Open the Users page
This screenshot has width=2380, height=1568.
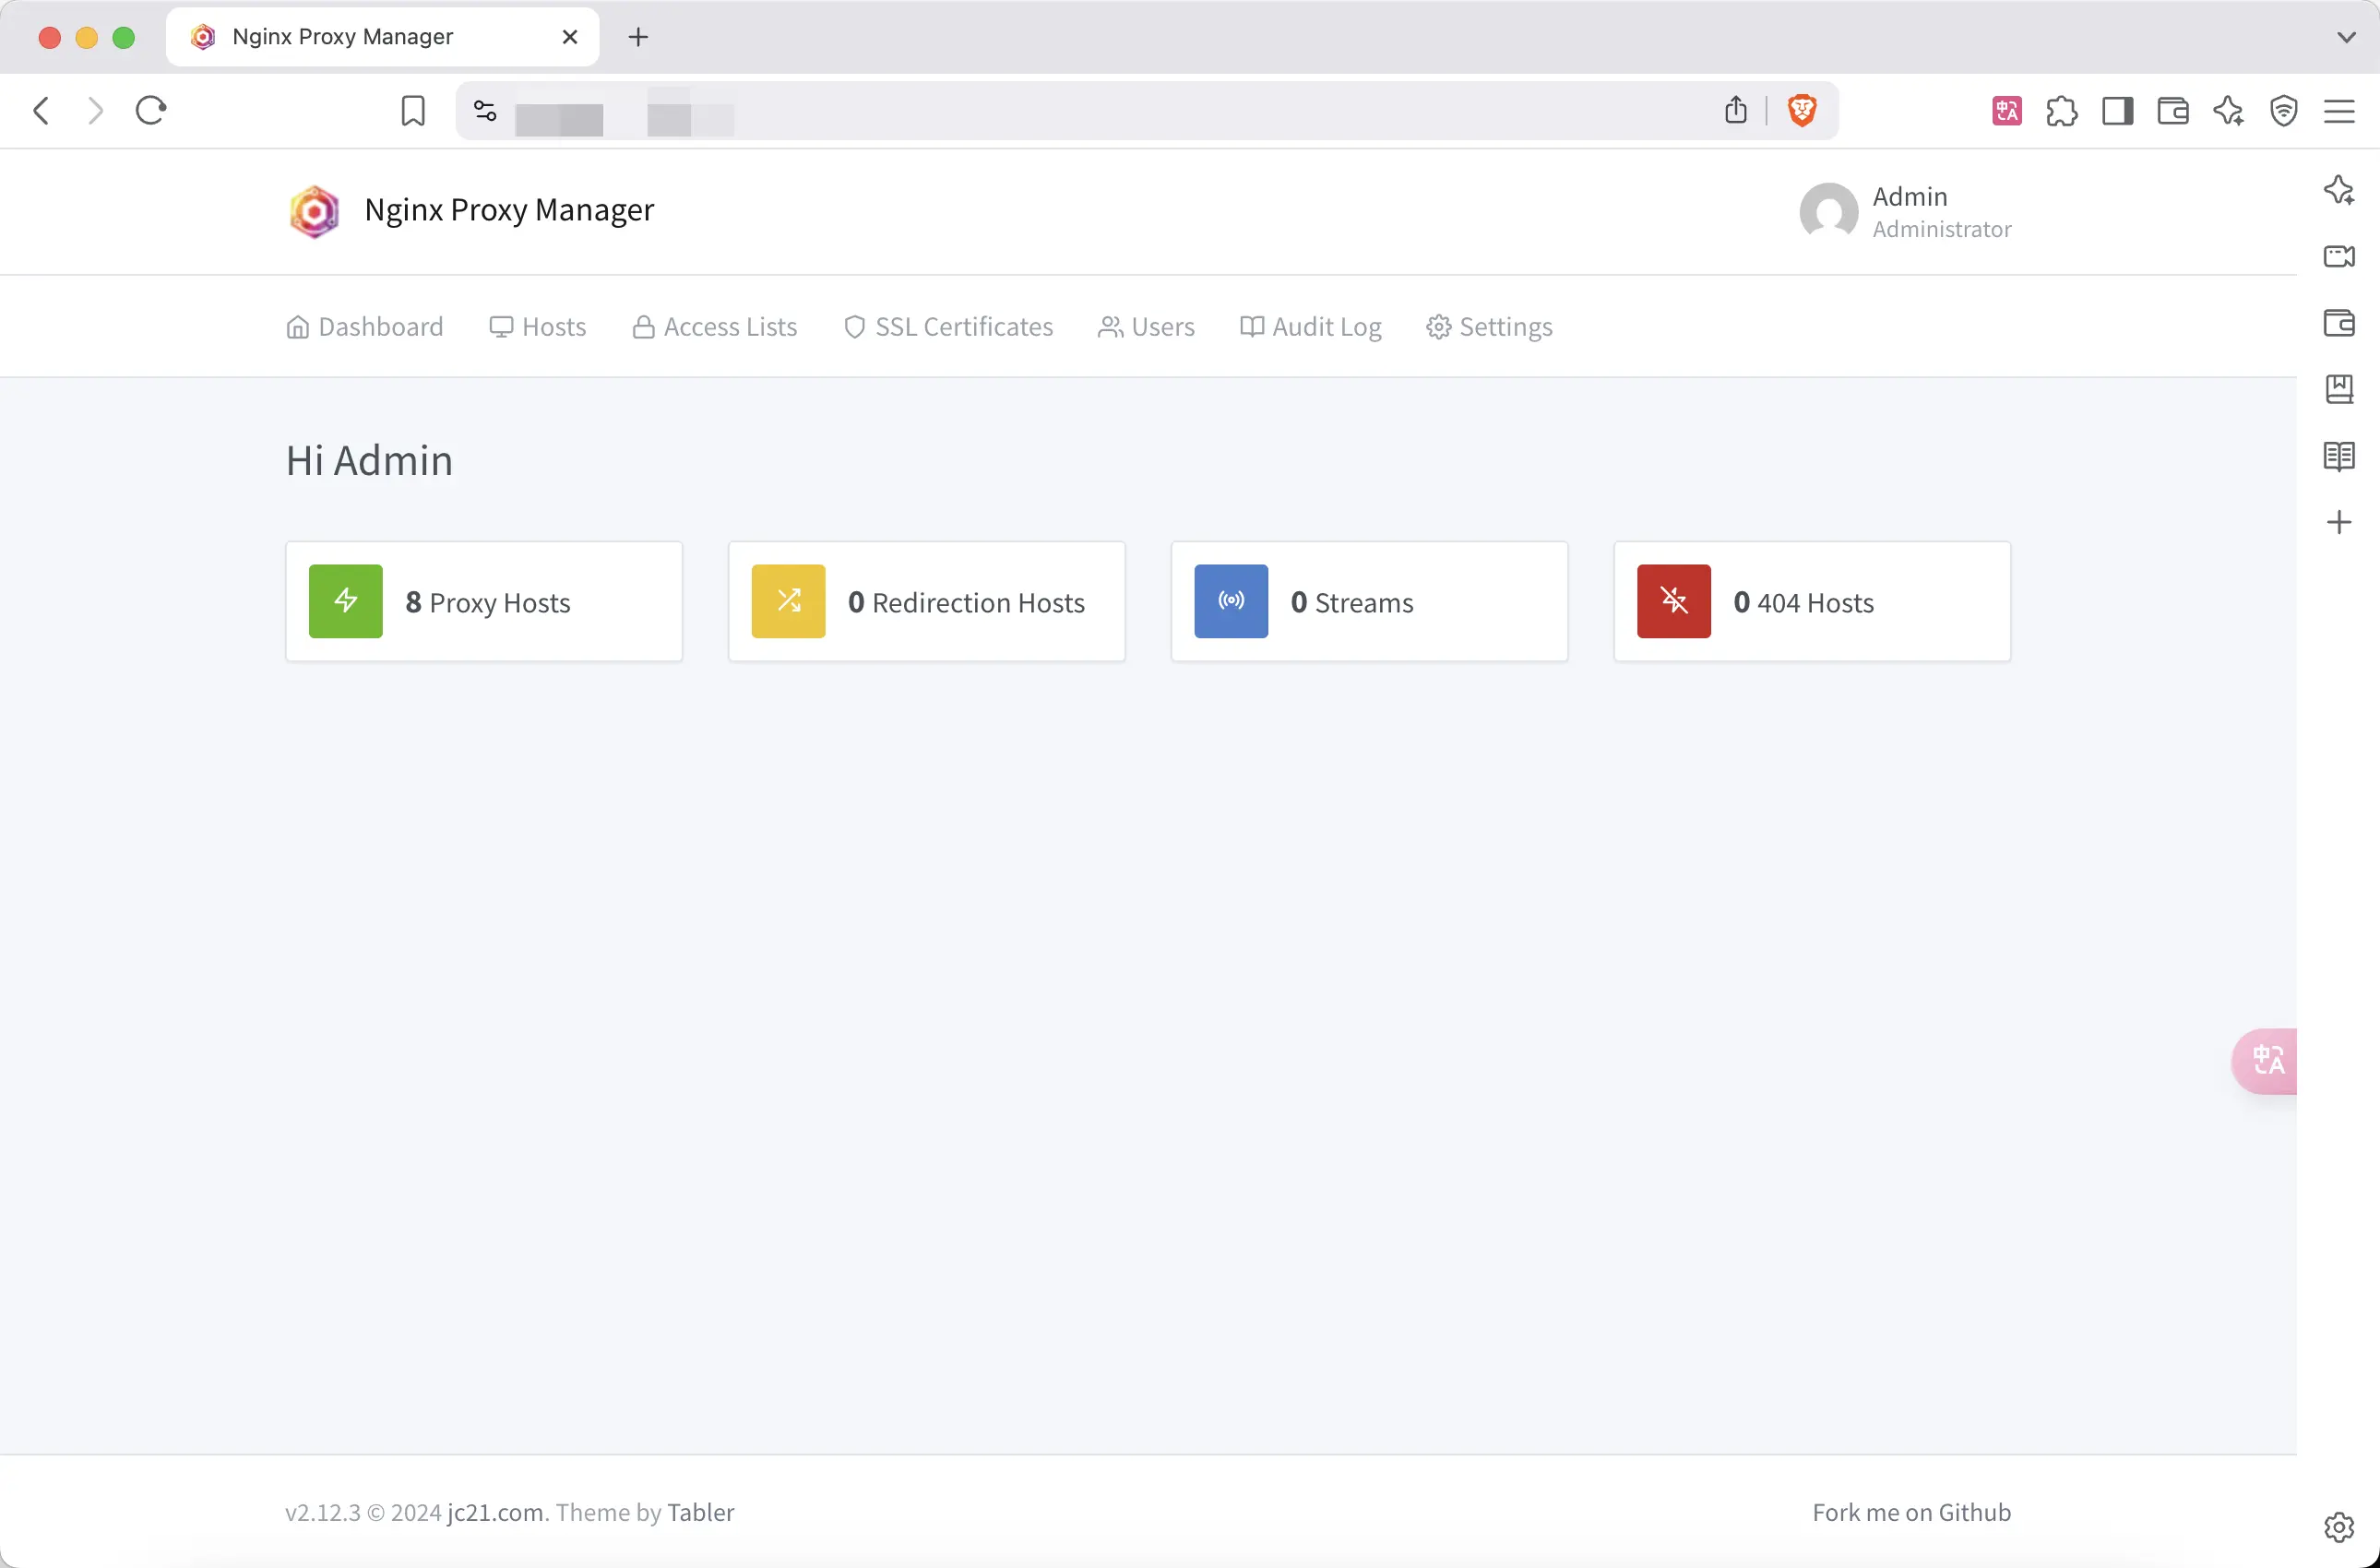1147,327
